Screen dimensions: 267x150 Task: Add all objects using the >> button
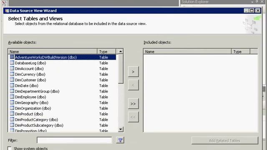point(133,104)
